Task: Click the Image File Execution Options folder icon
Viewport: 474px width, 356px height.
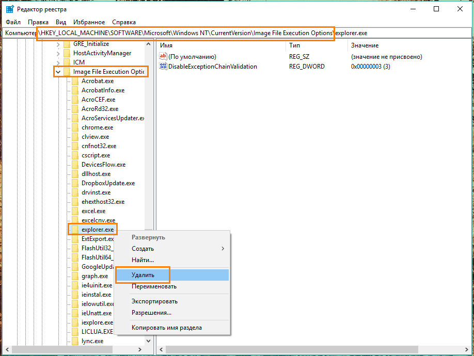Action: 67,72
